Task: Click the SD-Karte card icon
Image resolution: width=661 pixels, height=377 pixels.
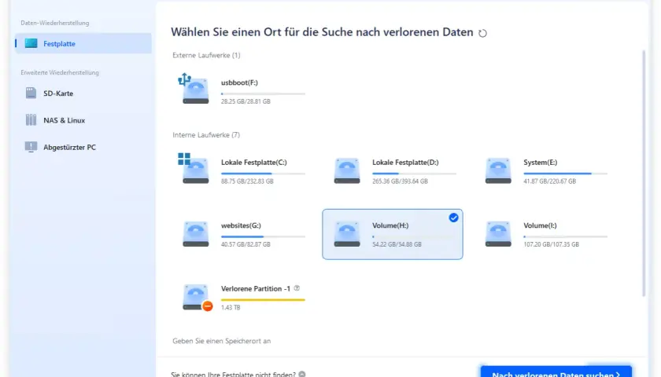Action: [x=31, y=93]
